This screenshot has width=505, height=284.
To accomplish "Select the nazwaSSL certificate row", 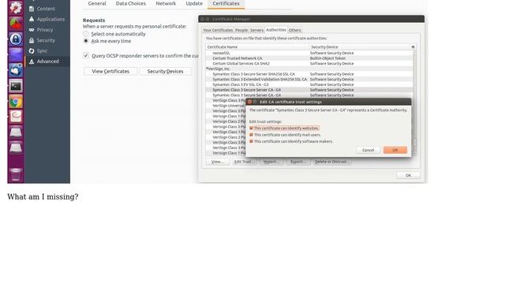I will [x=309, y=53].
